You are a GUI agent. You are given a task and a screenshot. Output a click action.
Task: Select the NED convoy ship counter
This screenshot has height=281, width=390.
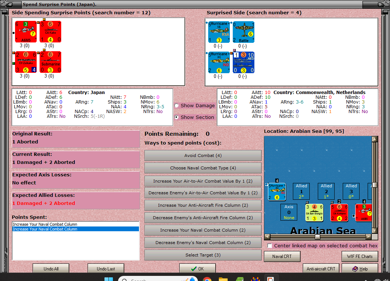pyautogui.click(x=244, y=62)
